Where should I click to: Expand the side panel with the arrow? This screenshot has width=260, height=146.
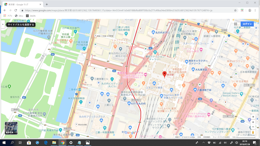click(3, 25)
